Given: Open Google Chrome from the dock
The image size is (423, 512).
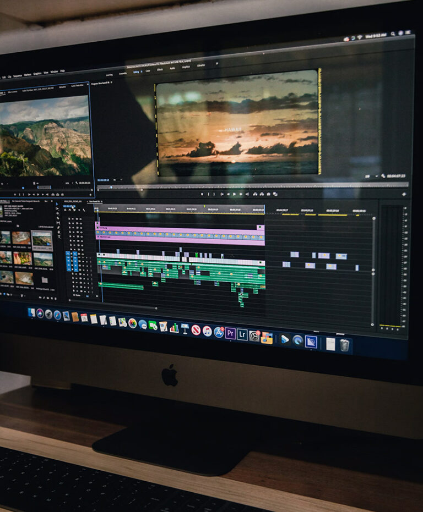Looking at the screenshot, I should [x=132, y=323].
